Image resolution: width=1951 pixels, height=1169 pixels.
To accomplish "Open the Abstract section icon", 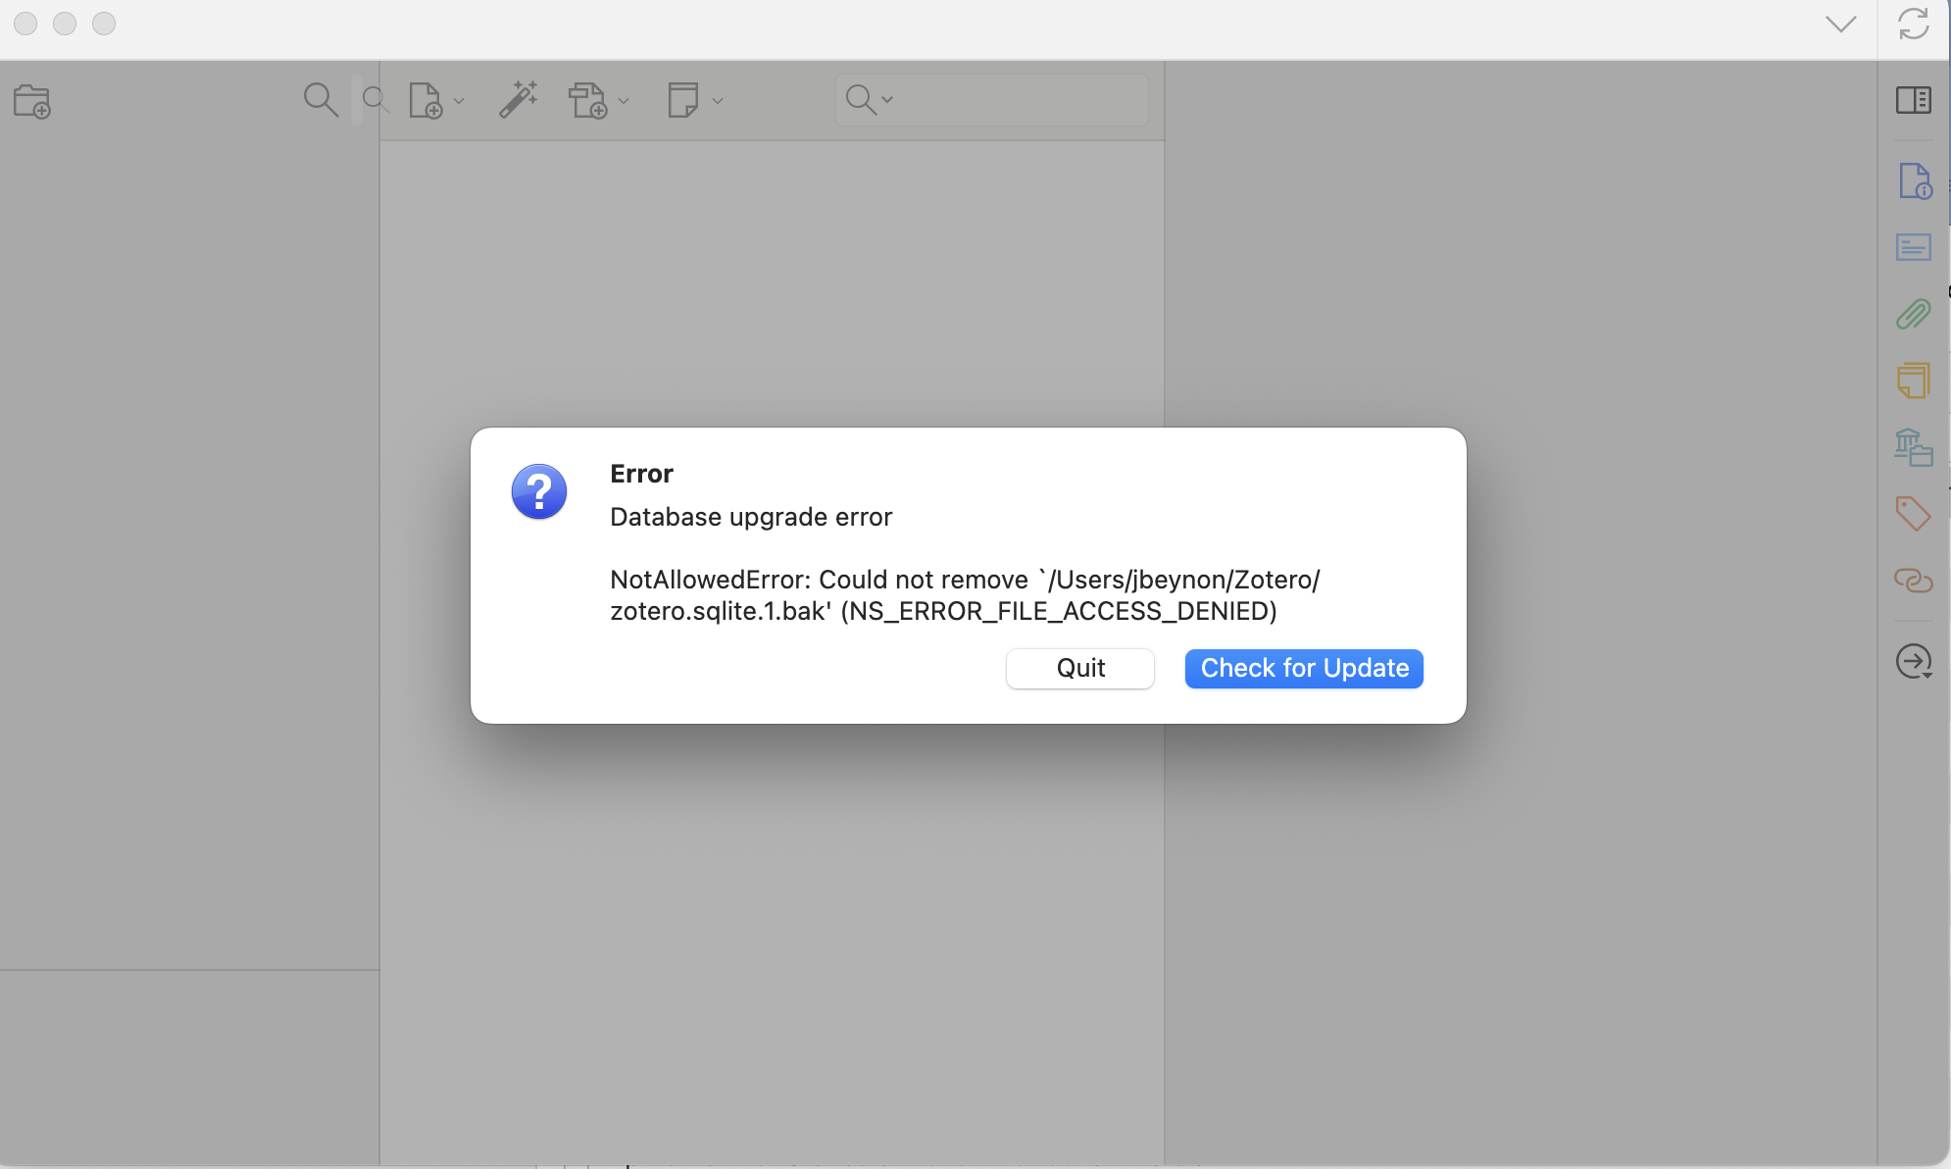I will [1914, 247].
